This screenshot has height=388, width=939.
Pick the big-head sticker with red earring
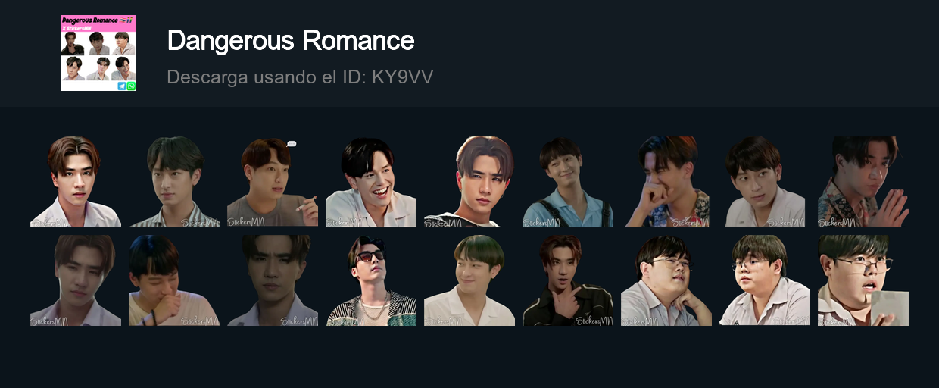469,182
